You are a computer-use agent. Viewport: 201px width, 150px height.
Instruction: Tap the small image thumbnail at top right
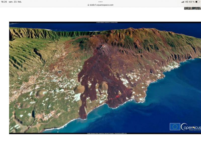(x=192, y=8)
